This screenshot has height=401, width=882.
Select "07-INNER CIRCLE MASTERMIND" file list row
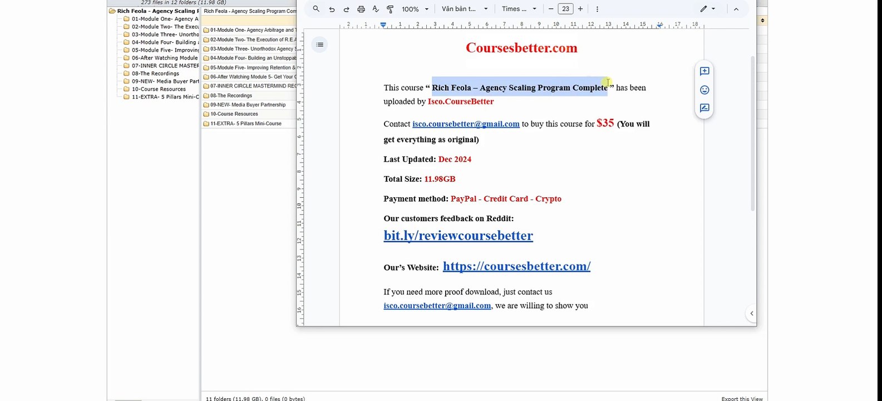coord(249,86)
